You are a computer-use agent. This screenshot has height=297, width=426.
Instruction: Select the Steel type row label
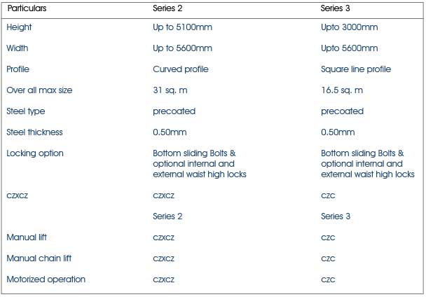[x=25, y=111]
